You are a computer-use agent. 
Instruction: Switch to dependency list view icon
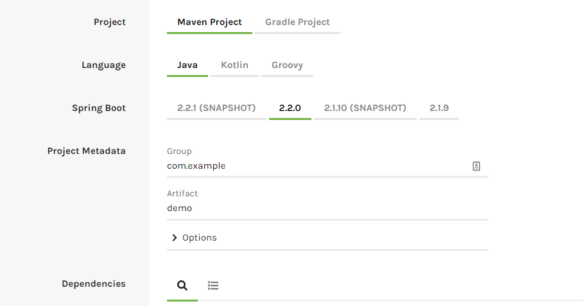pos(213,286)
